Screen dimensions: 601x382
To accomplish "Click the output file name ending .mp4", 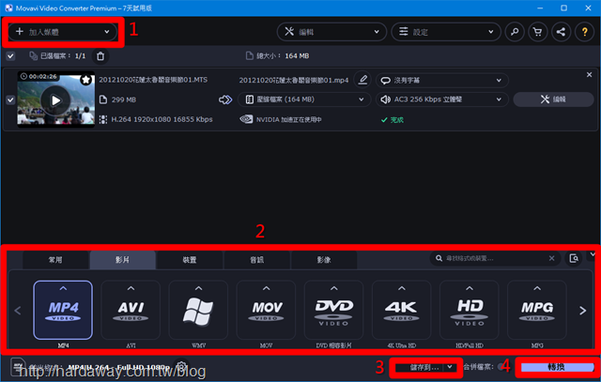I will [x=294, y=80].
